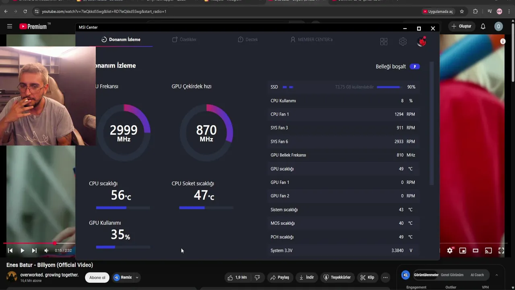Expand the Remix dropdown arrow

pos(137,278)
